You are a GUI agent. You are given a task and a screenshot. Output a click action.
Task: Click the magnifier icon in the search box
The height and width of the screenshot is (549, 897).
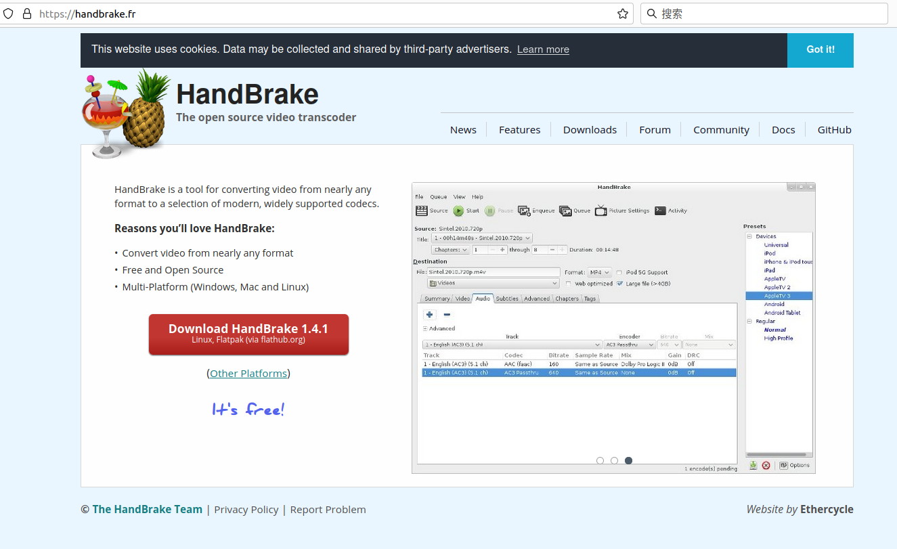click(652, 14)
